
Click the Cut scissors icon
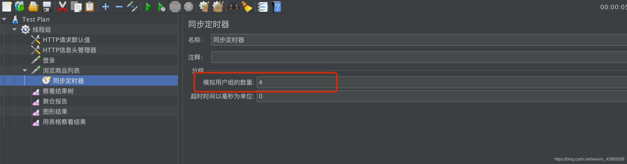coord(62,7)
